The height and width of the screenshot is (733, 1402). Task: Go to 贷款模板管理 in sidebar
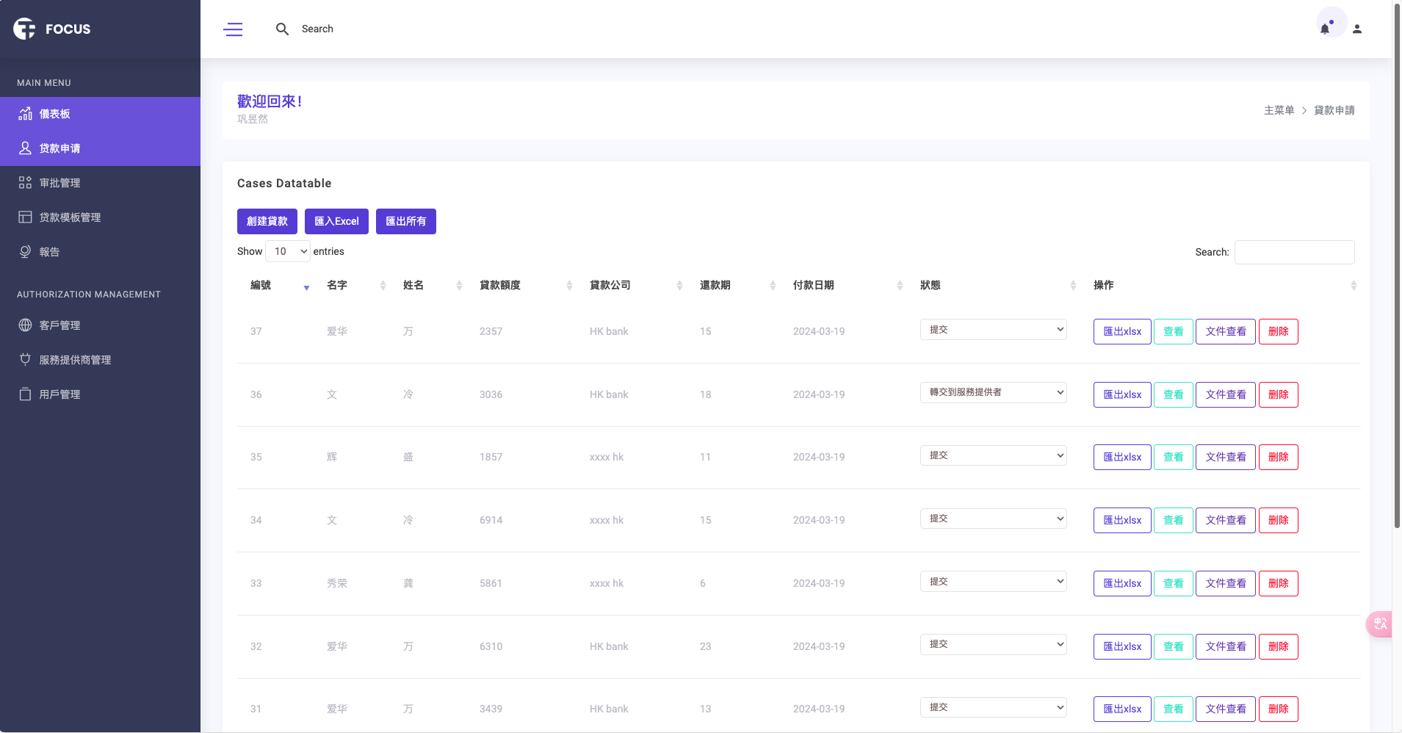click(100, 217)
